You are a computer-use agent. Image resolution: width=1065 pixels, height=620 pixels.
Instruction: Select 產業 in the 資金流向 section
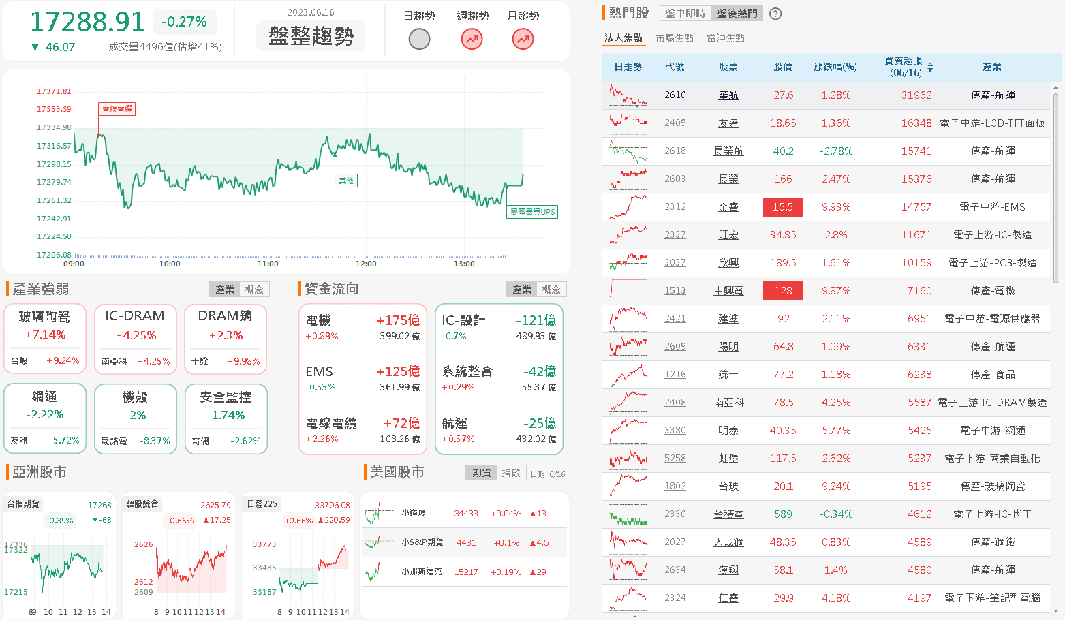(x=522, y=290)
